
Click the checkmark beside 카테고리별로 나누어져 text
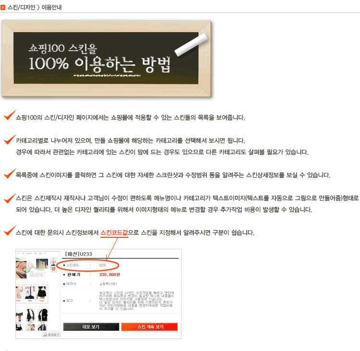[x=10, y=140]
